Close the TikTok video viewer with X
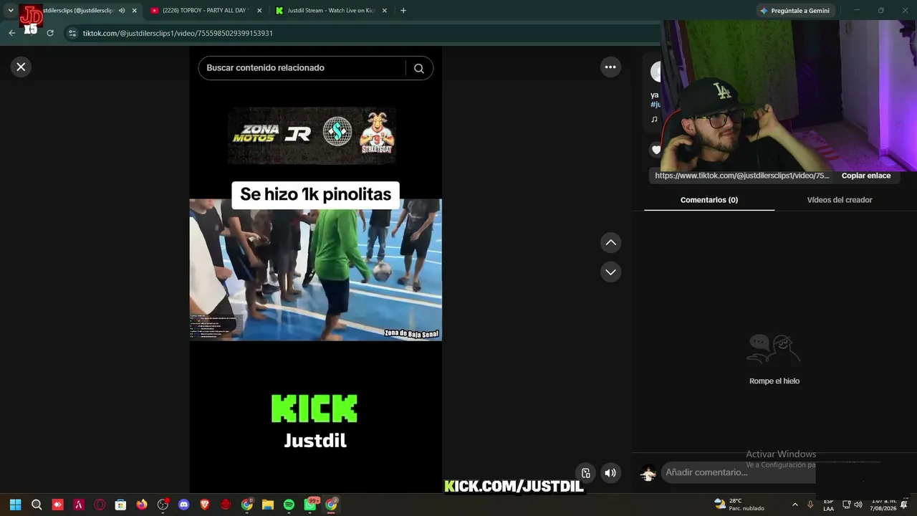This screenshot has height=516, width=917. click(x=21, y=67)
